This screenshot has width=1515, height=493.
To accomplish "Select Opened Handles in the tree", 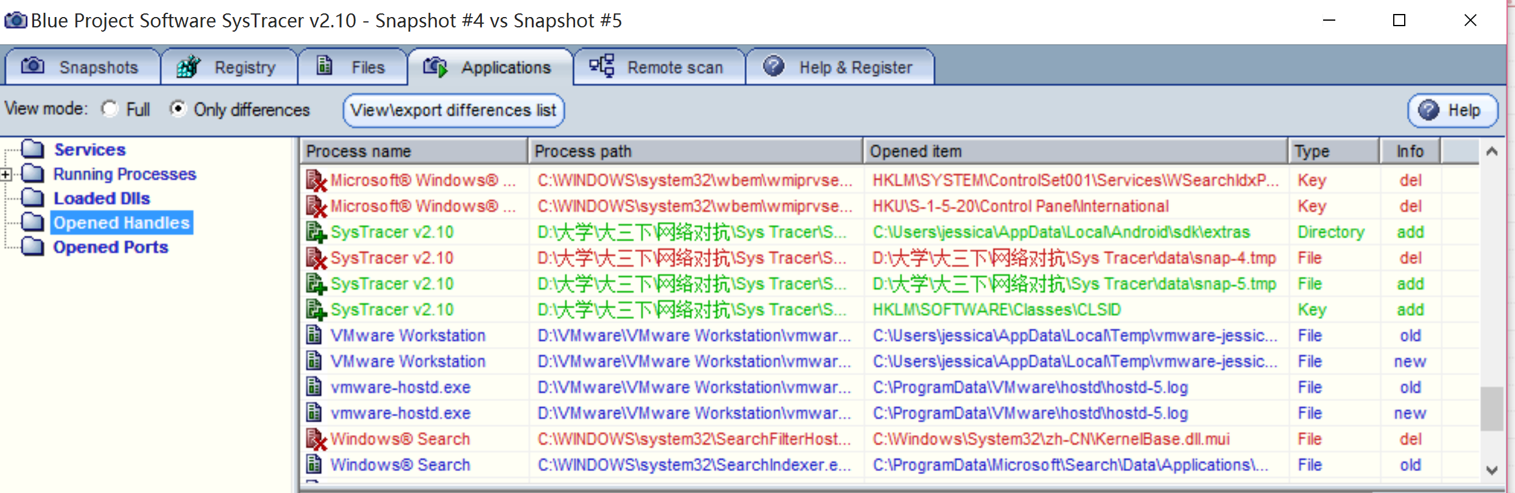I will coord(122,222).
